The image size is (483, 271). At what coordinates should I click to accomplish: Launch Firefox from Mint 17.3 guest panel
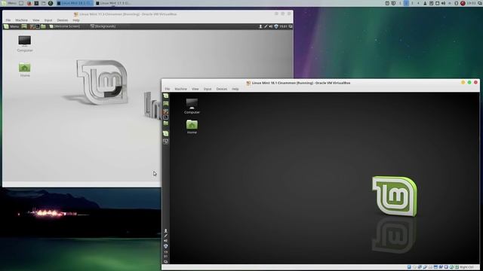[x=32, y=26]
